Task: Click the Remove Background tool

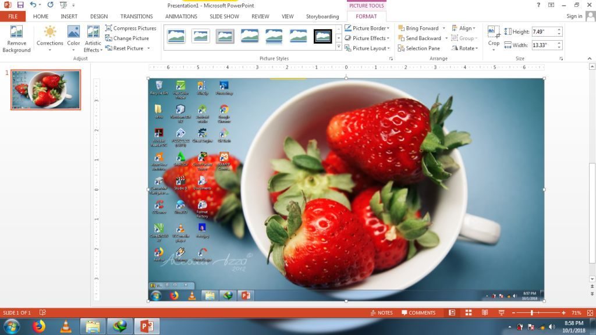Action: pyautogui.click(x=16, y=39)
